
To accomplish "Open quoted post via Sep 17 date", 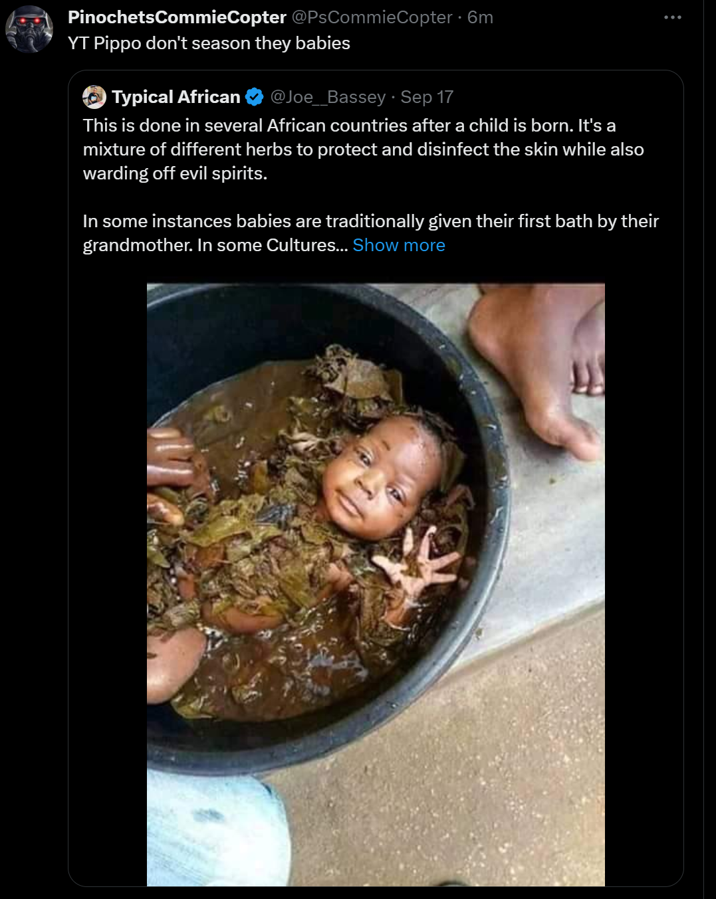I will coord(427,97).
